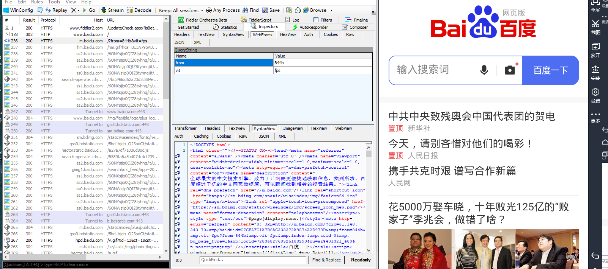Screen dimensions: 608x269
Task: Click the Baidu voice search microphone icon
Action: coord(484,70)
